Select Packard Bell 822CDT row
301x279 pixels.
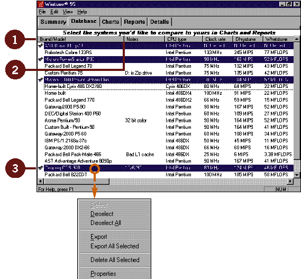click(169, 175)
